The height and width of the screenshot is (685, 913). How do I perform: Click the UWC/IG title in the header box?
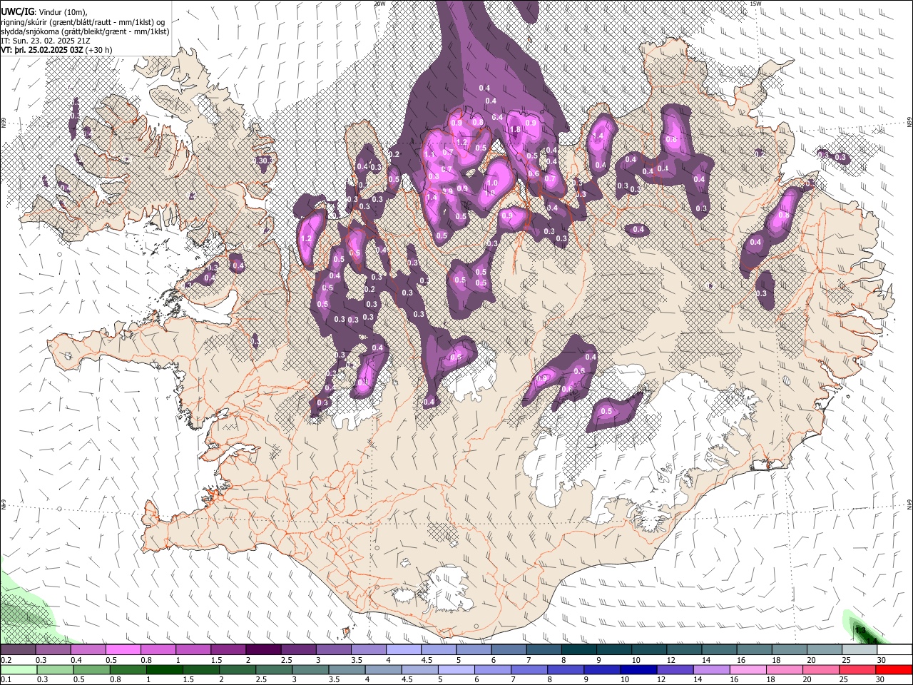click(x=16, y=11)
